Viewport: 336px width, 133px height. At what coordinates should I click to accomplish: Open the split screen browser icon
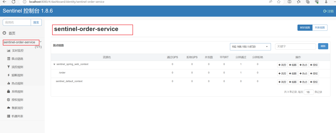290,2
